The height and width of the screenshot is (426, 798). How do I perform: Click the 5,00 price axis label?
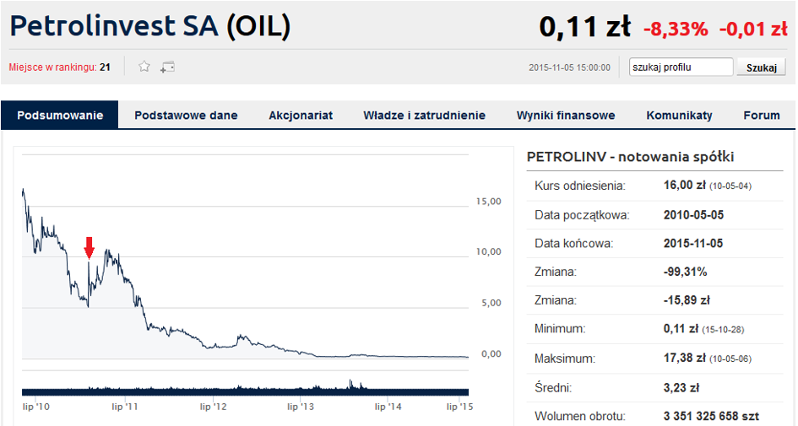click(491, 303)
